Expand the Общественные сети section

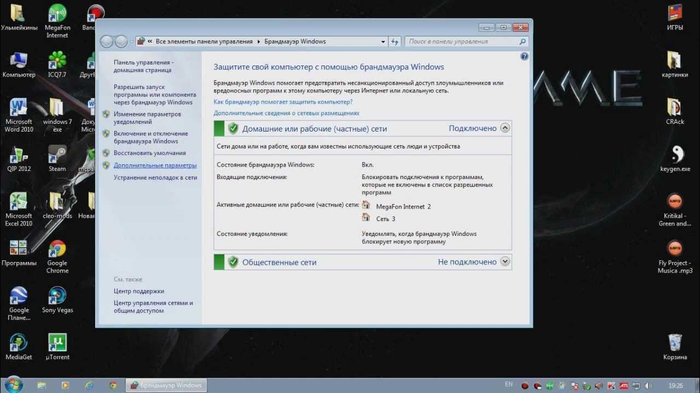[x=505, y=261]
